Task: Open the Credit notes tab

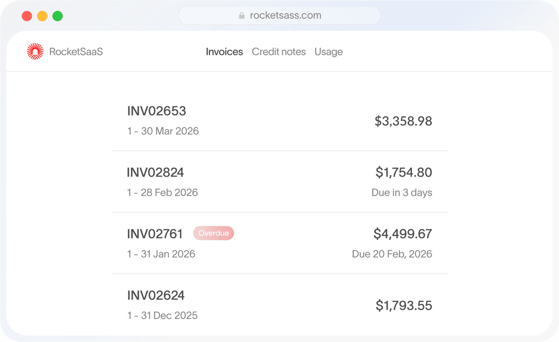Action: [x=278, y=52]
